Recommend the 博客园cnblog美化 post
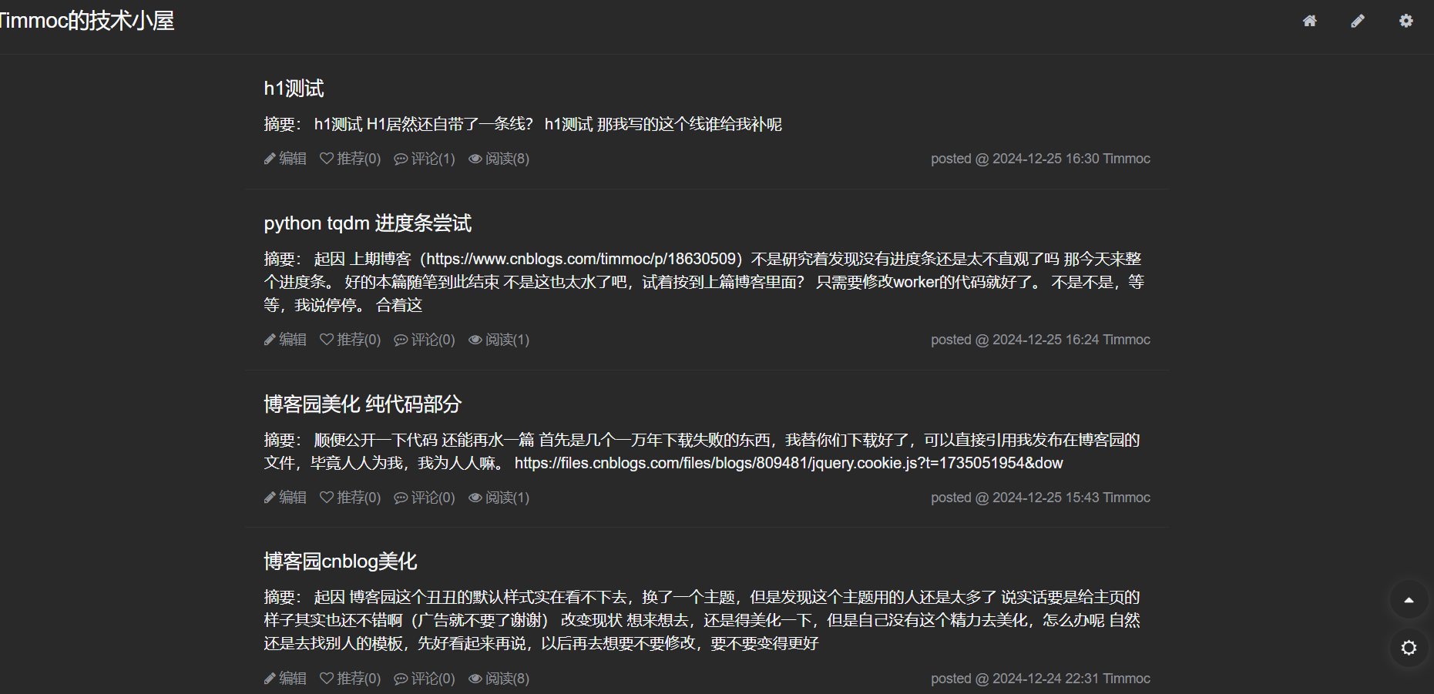Screen dimensions: 1434x694 (x=350, y=679)
